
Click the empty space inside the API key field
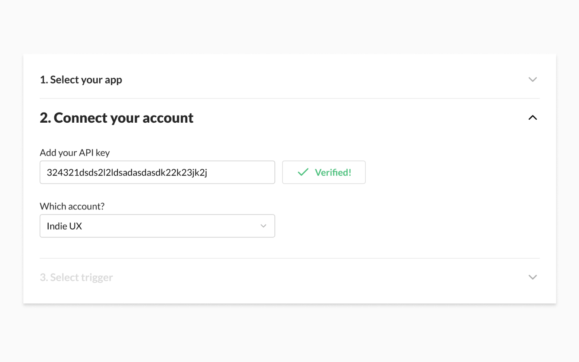(x=241, y=172)
